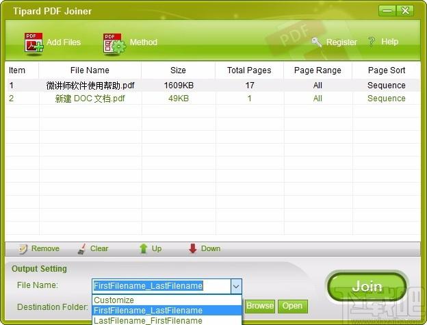Click the Total Pages column header
Viewport: 427px width, 325px height.
(x=249, y=70)
